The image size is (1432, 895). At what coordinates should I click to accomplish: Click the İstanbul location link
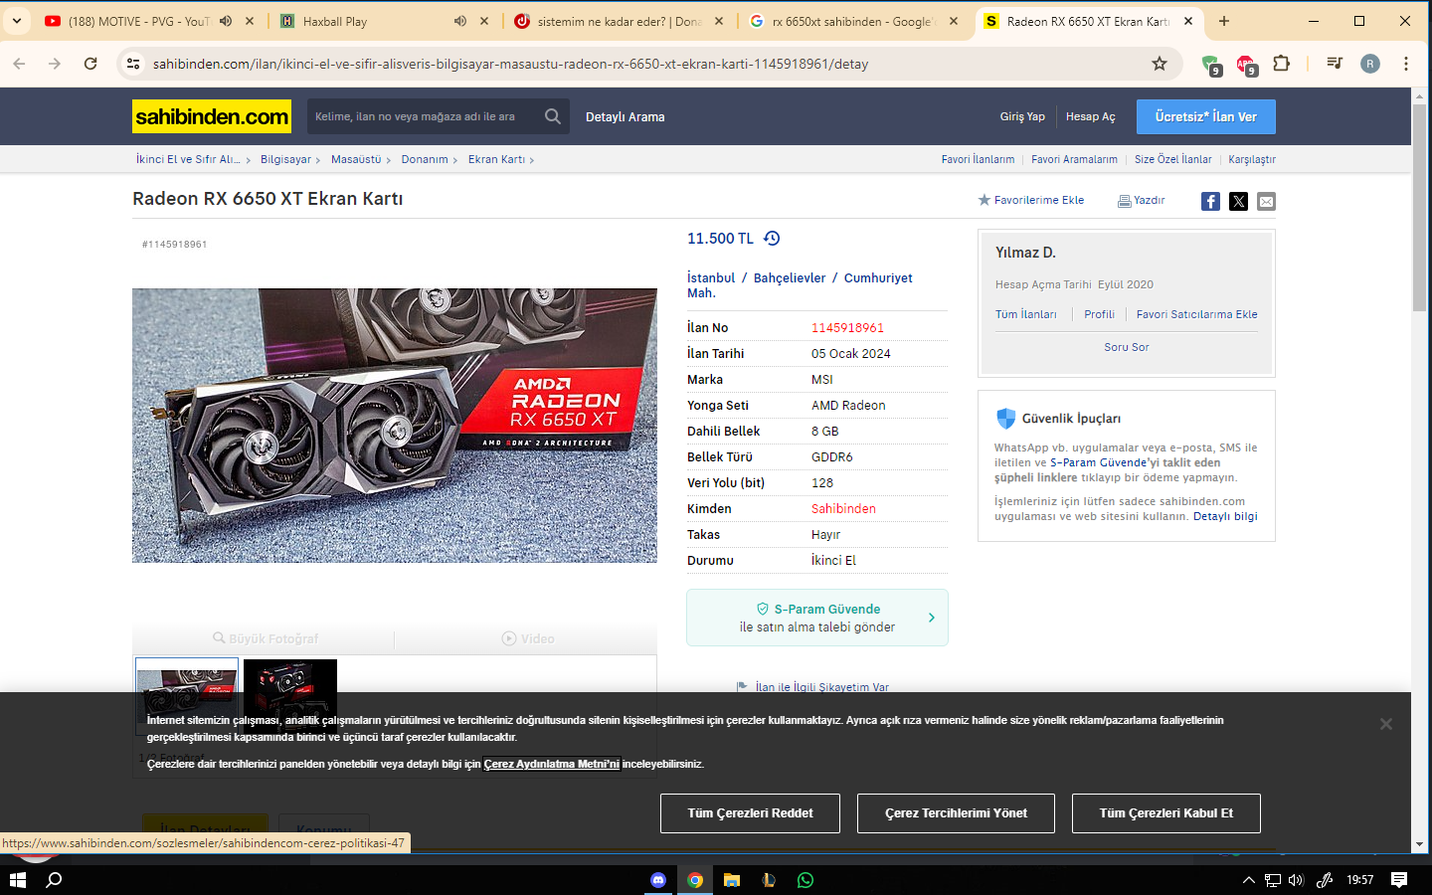tap(711, 278)
